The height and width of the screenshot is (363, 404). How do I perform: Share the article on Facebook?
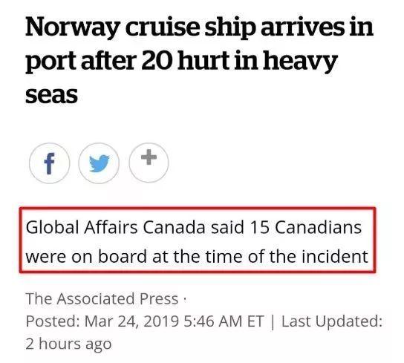click(x=50, y=163)
